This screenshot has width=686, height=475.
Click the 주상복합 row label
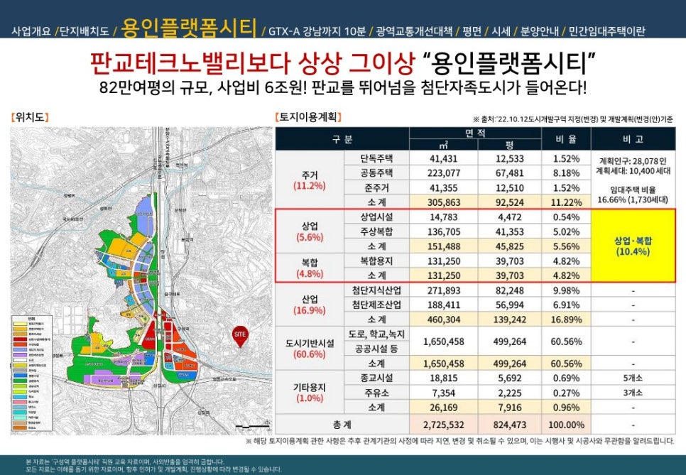click(x=376, y=231)
